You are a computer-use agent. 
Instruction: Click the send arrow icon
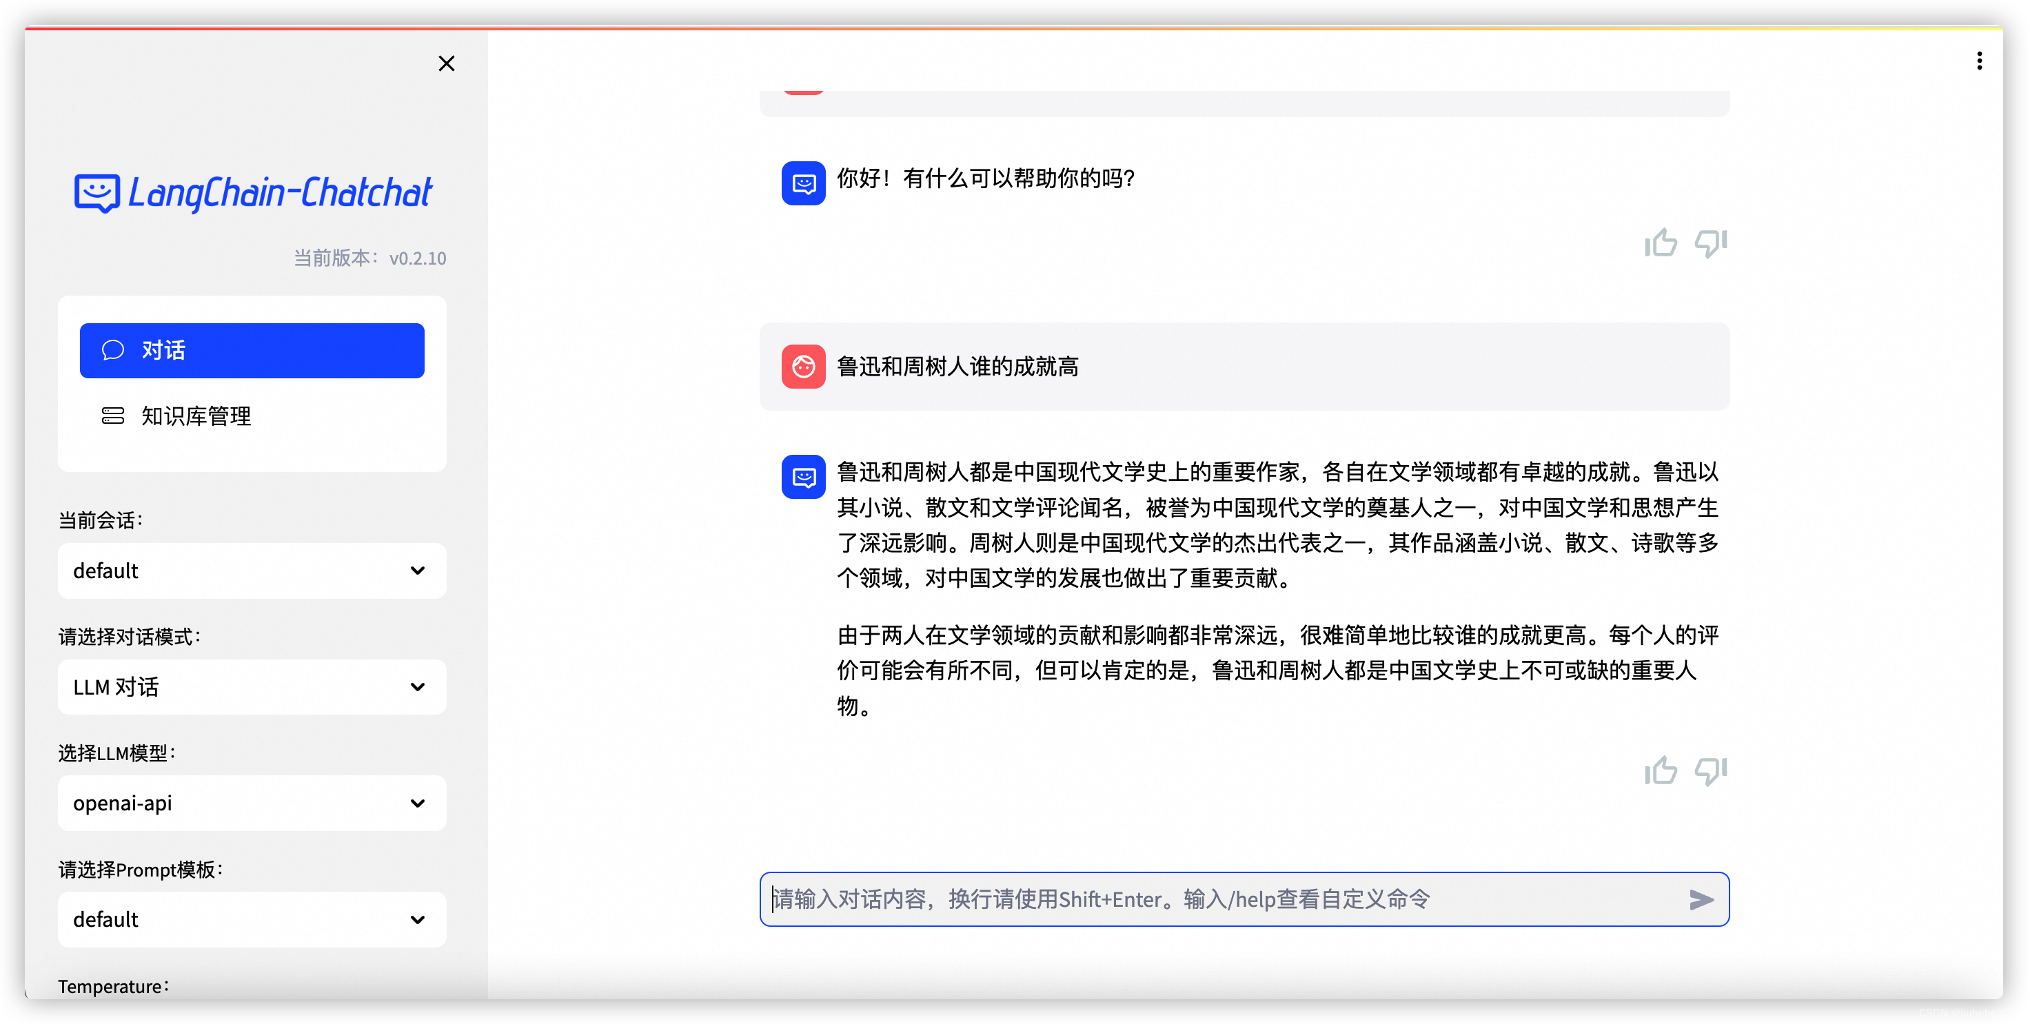coord(1701,900)
